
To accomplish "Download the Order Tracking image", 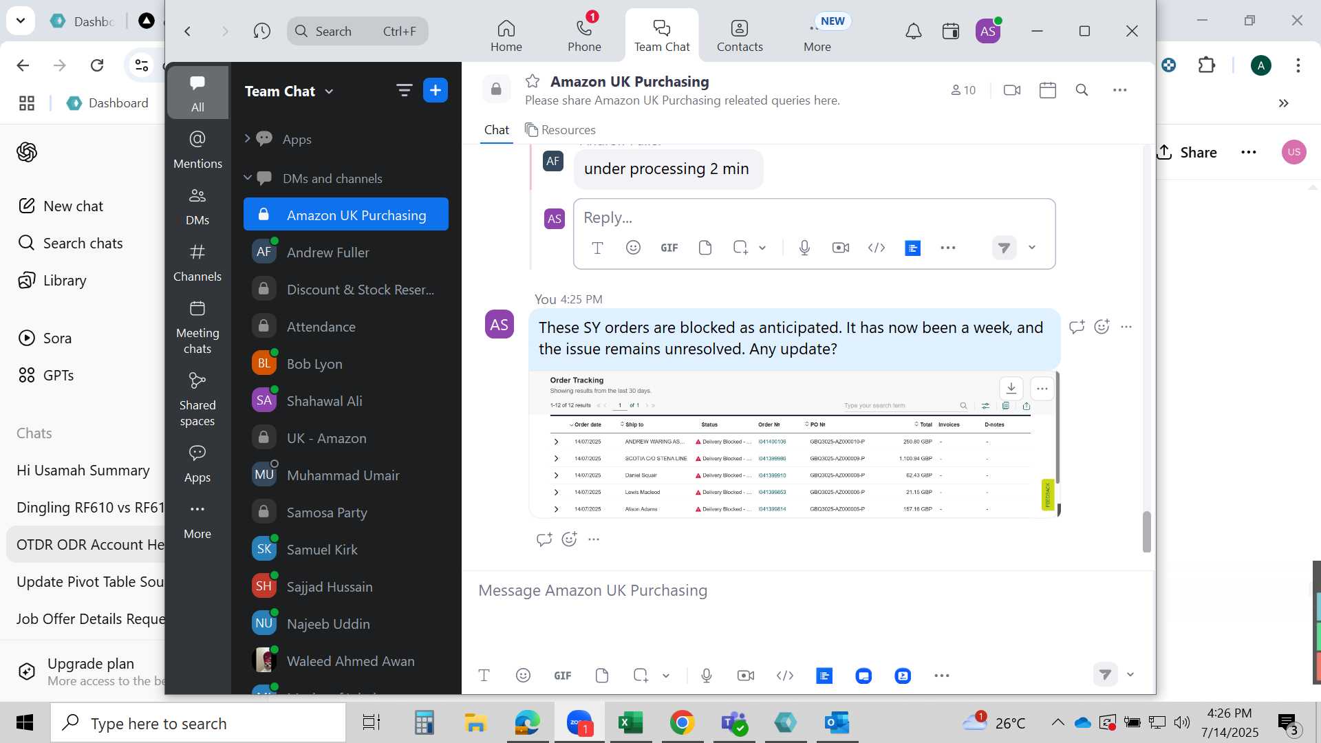I will (x=1011, y=388).
